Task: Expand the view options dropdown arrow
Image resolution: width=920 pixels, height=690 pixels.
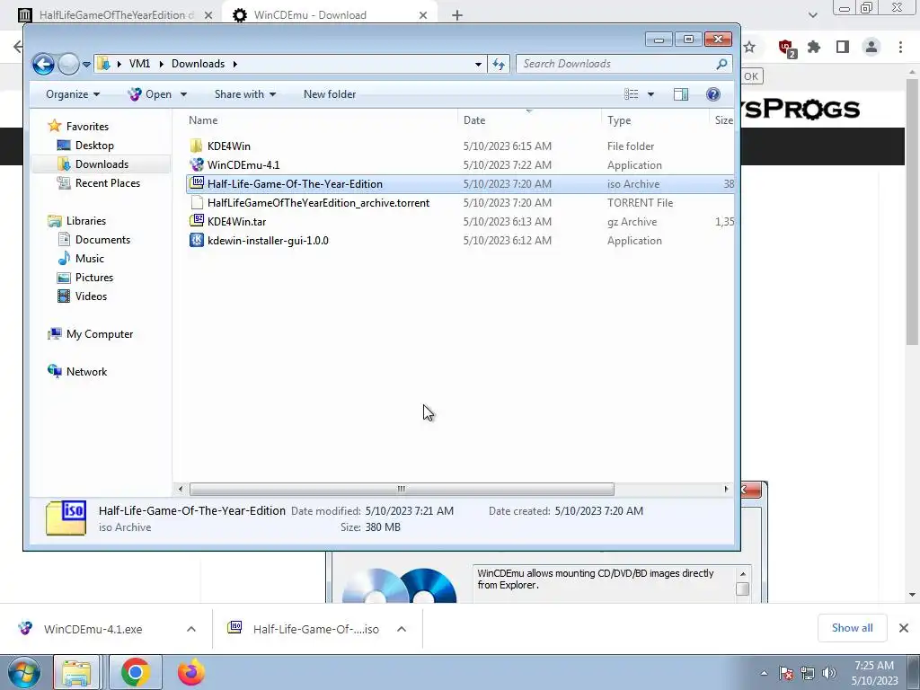Action: tap(650, 94)
